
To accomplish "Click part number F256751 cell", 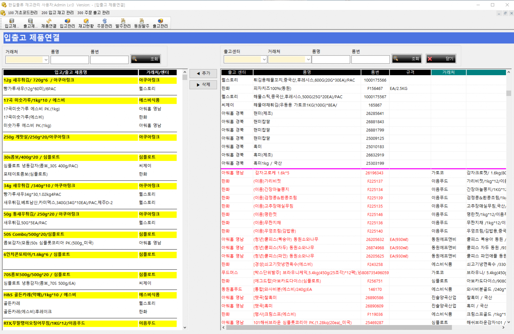I will (375, 281).
